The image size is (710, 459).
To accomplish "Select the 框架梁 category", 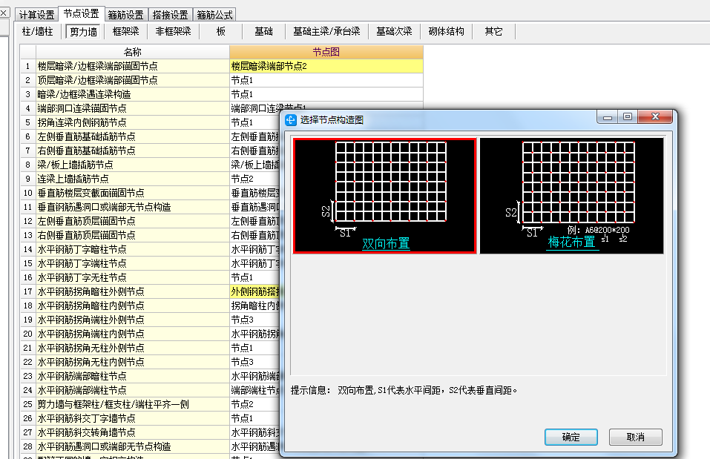I will [126, 31].
